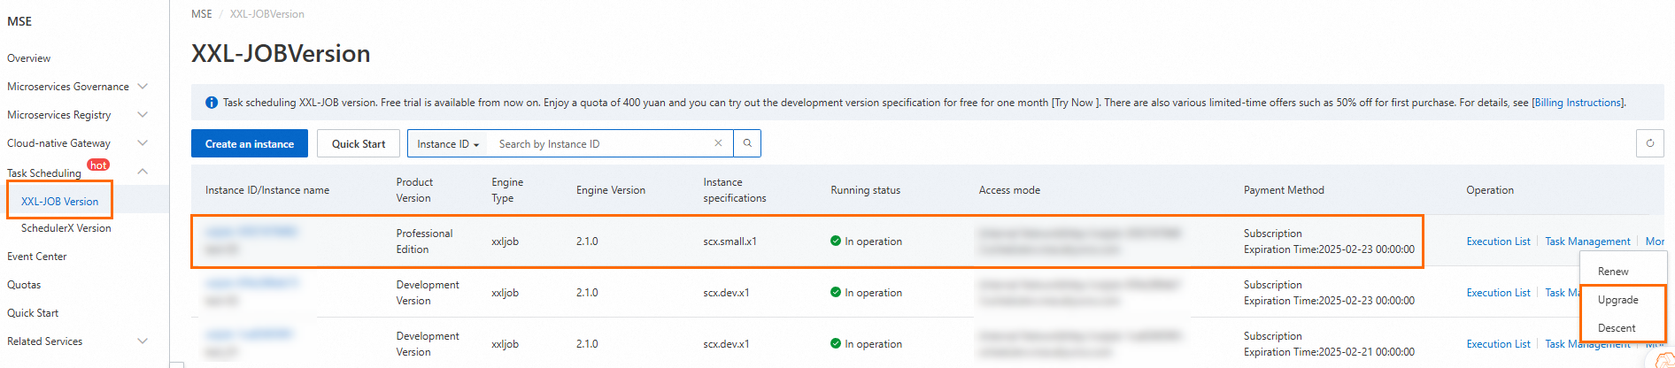Screen dimensions: 1675x368
Task: Focus the Search by Instance ID field
Action: (x=602, y=144)
